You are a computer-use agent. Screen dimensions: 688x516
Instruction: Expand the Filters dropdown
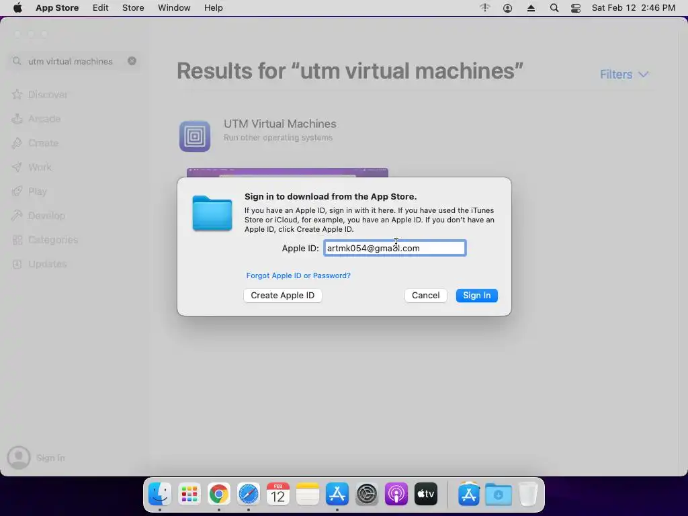click(624, 74)
